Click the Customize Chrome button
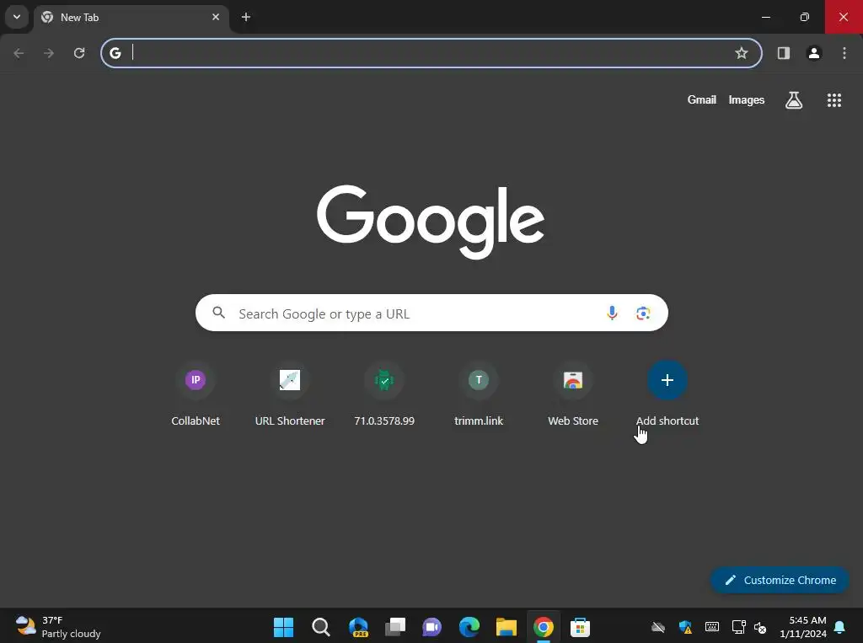 [x=780, y=580]
